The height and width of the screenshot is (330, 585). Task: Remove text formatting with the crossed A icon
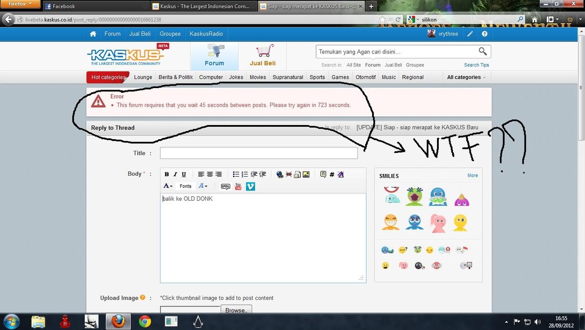(340, 174)
